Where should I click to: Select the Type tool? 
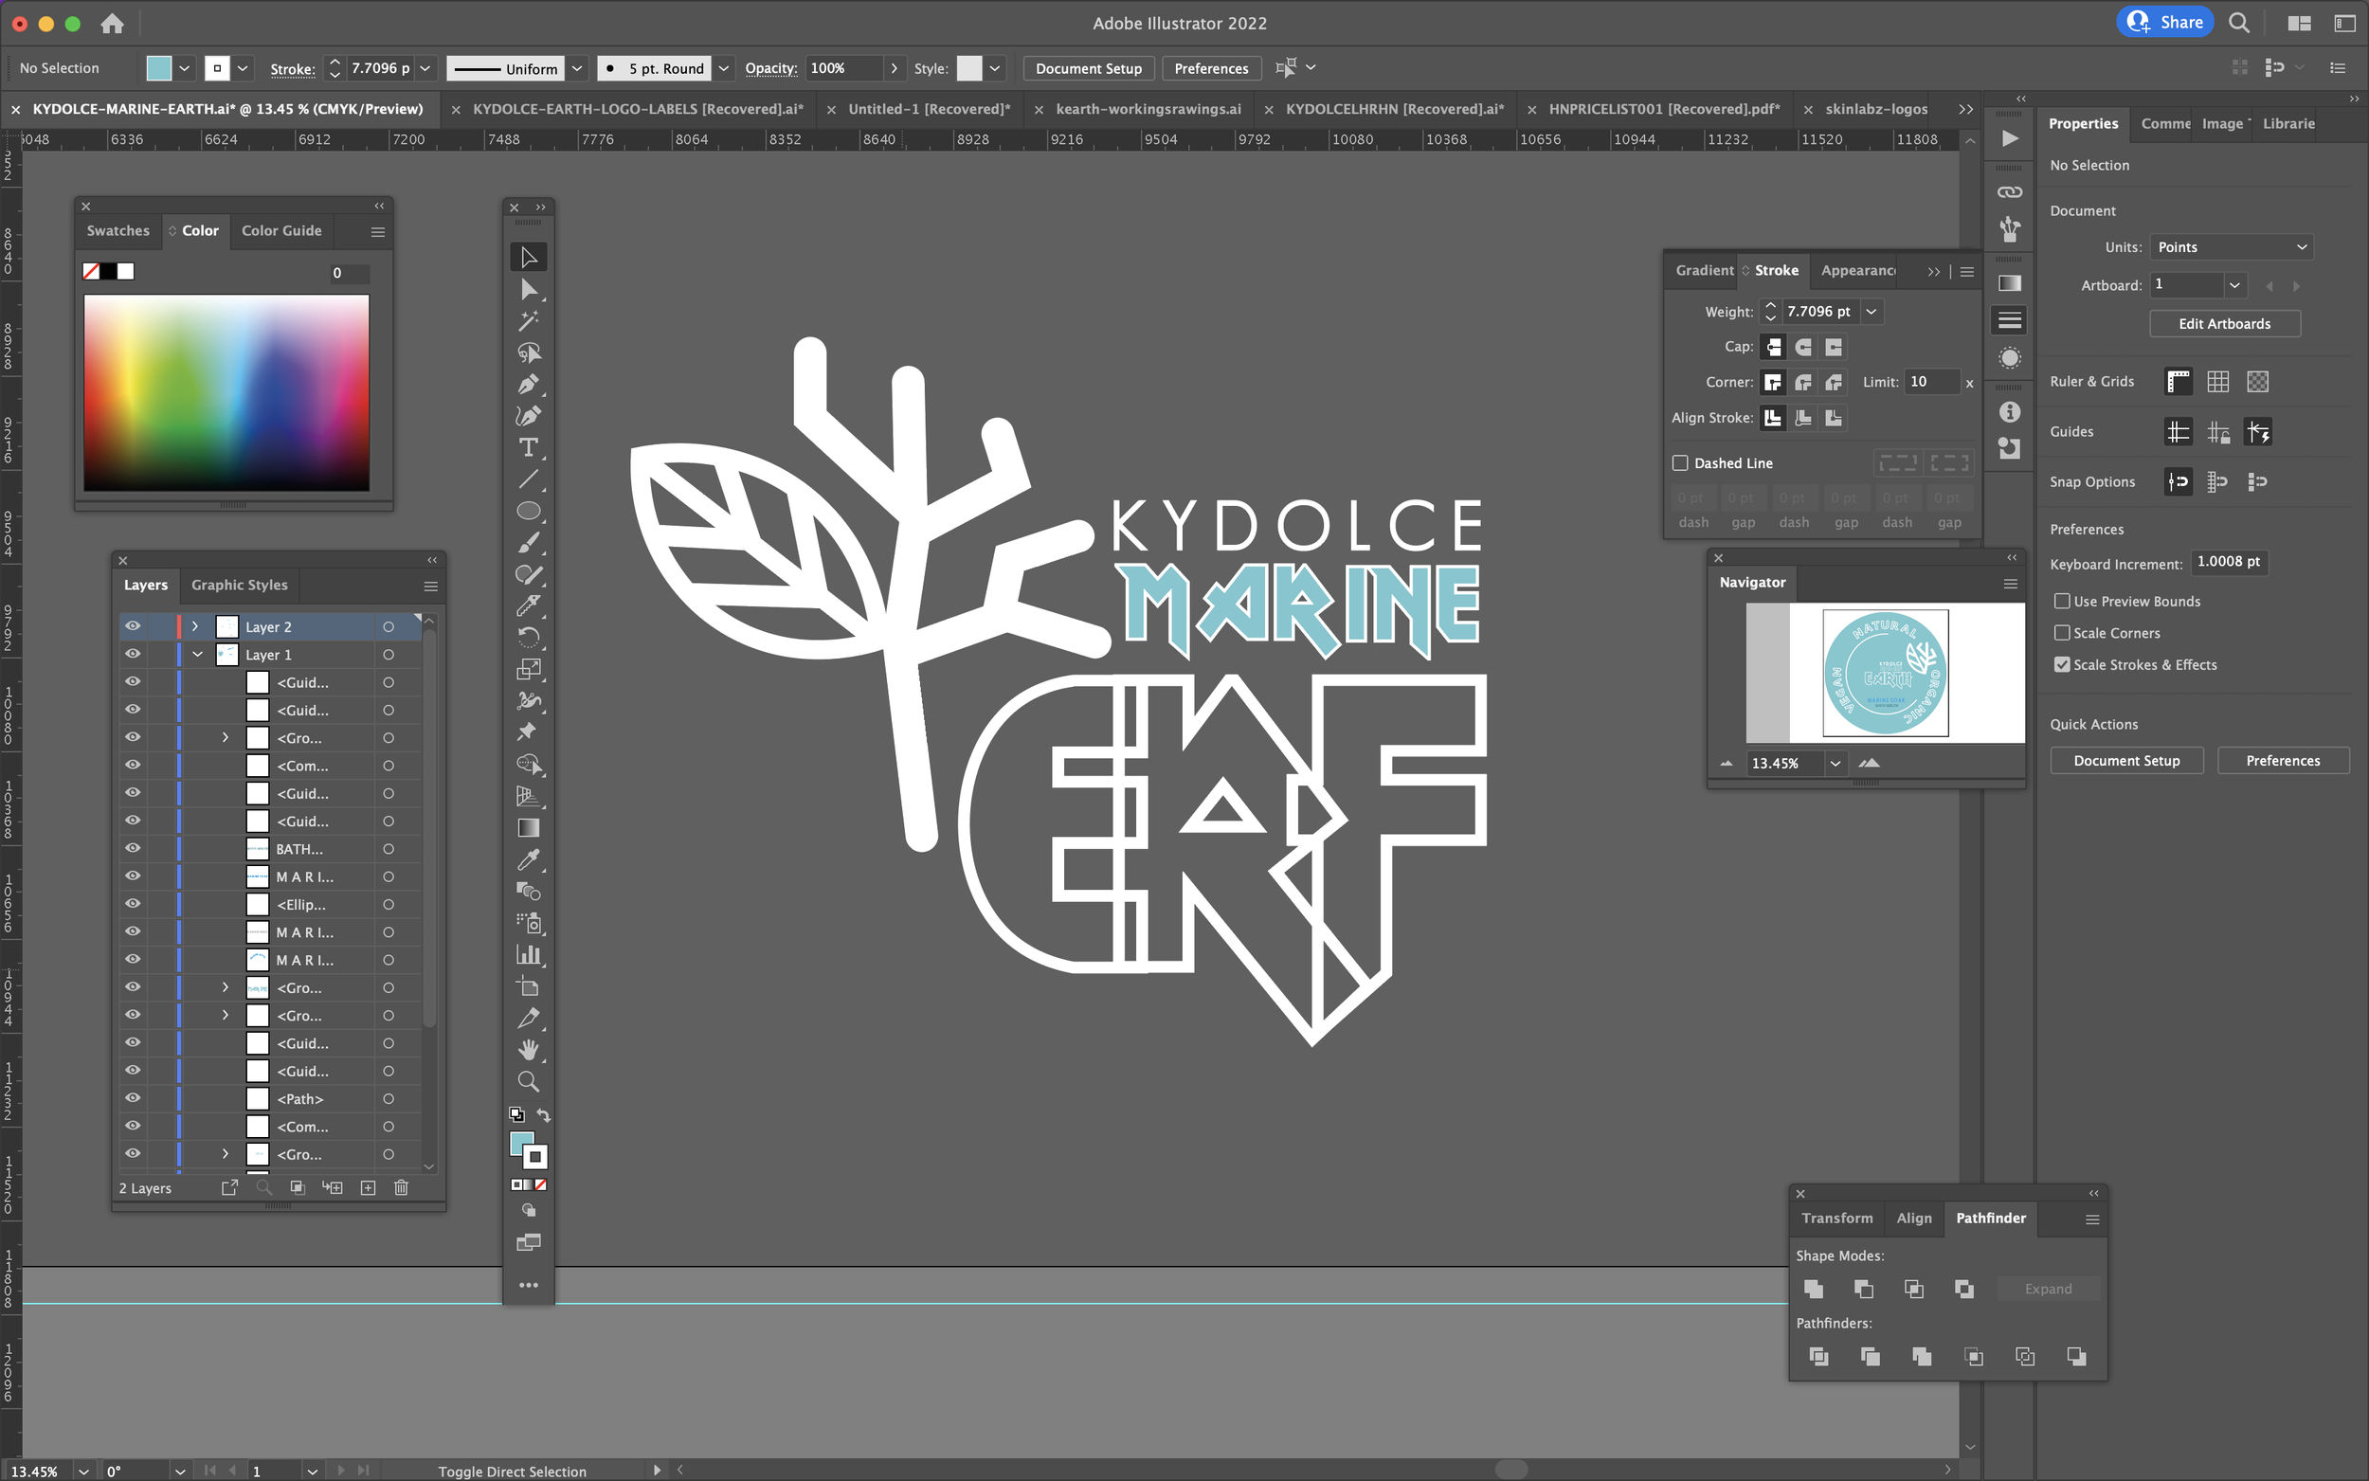click(528, 447)
